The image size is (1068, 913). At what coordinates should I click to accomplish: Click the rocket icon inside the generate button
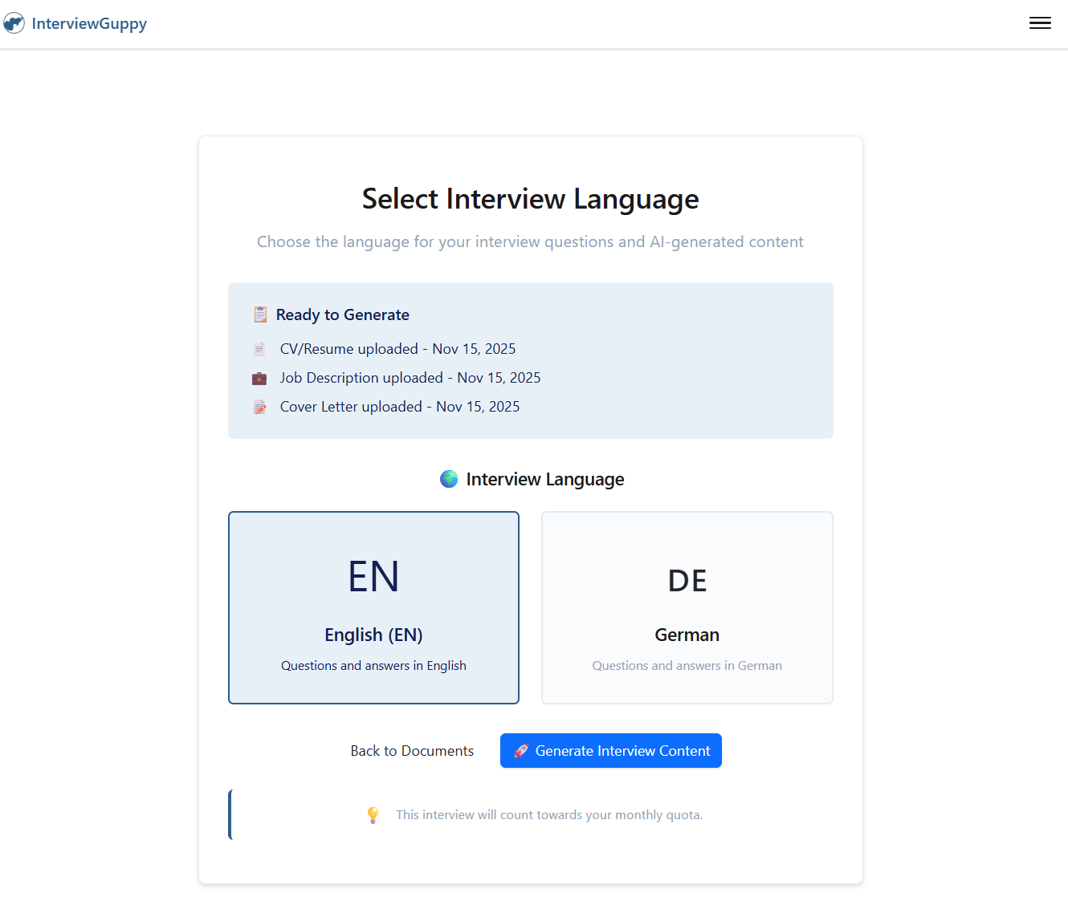520,751
